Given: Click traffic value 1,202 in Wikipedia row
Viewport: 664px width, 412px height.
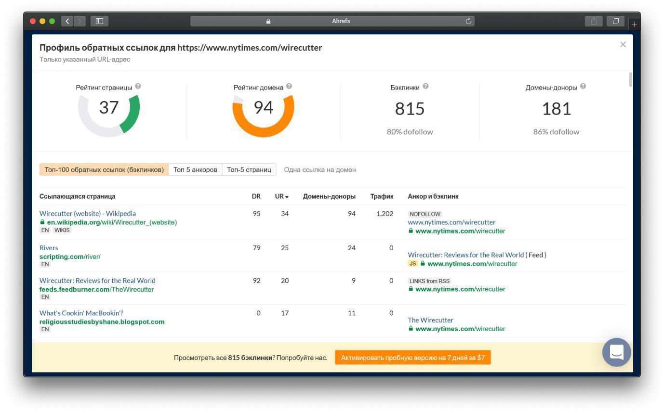Looking at the screenshot, I should tap(385, 213).
